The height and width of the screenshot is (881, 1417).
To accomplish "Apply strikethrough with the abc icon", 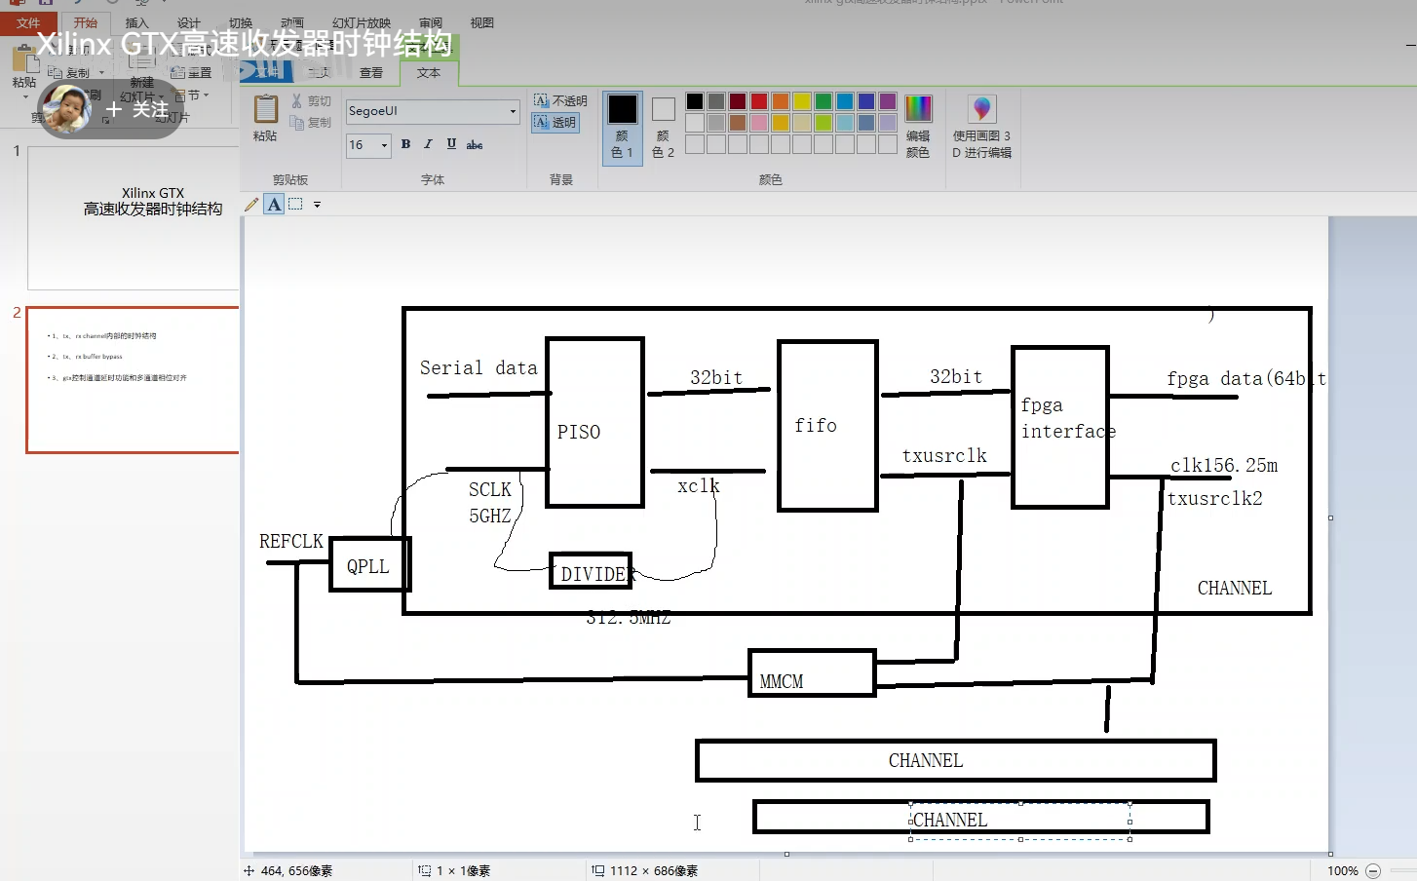I will (x=475, y=144).
